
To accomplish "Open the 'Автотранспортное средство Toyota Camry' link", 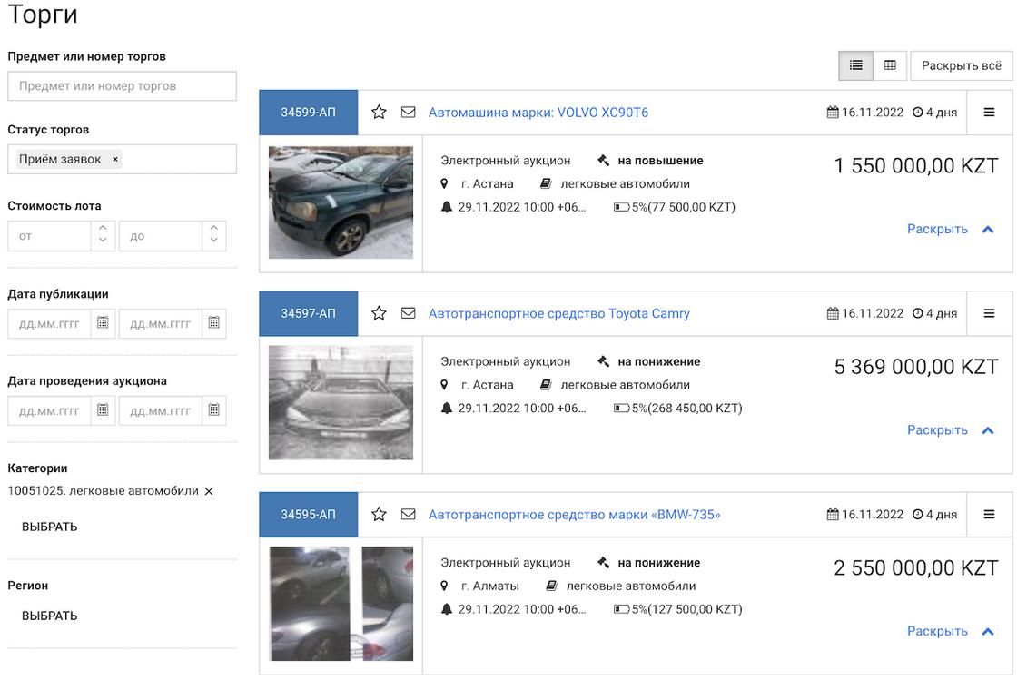I will coord(558,313).
